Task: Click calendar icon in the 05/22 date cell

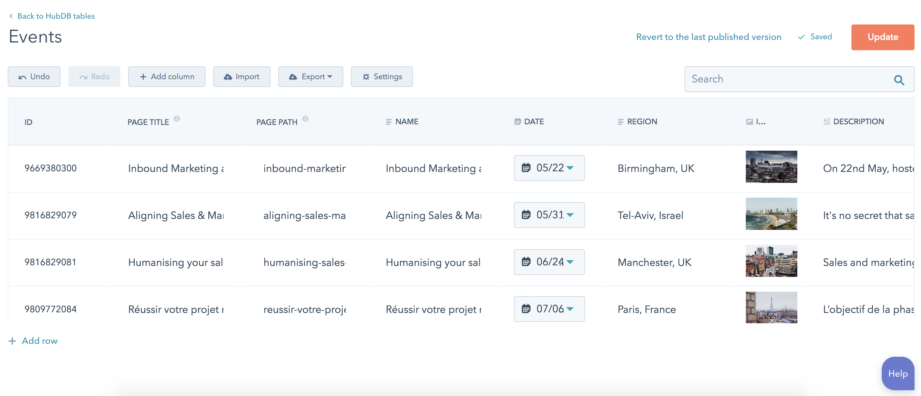Action: [526, 168]
